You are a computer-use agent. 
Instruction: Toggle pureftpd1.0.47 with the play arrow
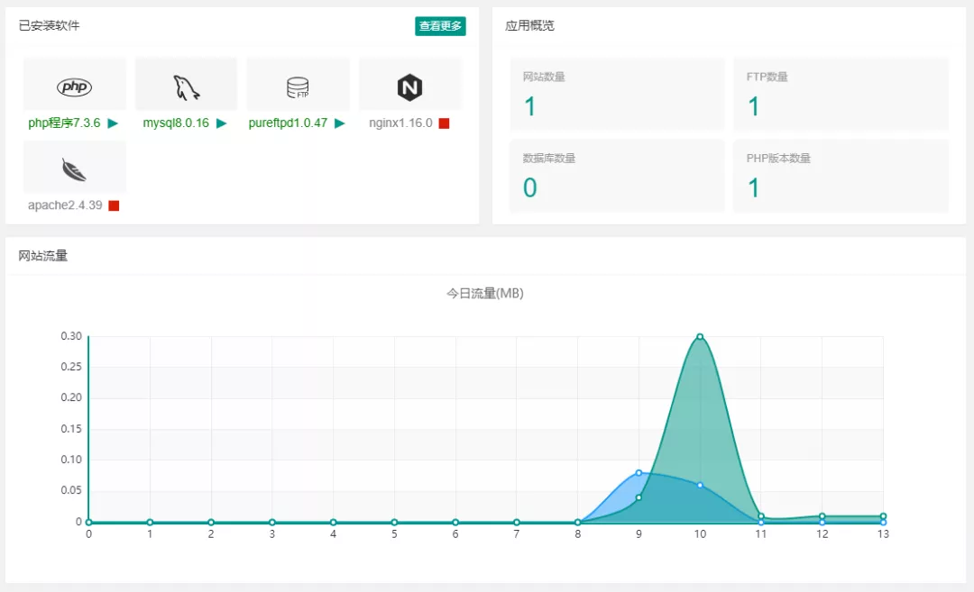tap(340, 123)
